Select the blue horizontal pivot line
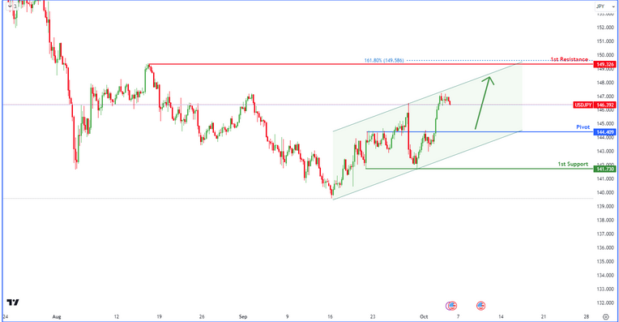This screenshot has width=619, height=322. (x=480, y=132)
